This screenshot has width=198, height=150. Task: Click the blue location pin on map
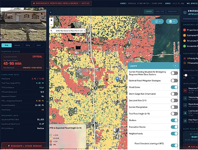[x=117, y=79]
